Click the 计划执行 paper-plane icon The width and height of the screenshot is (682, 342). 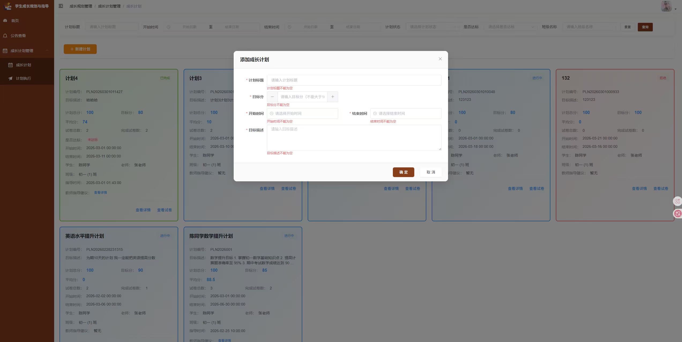pyautogui.click(x=10, y=78)
